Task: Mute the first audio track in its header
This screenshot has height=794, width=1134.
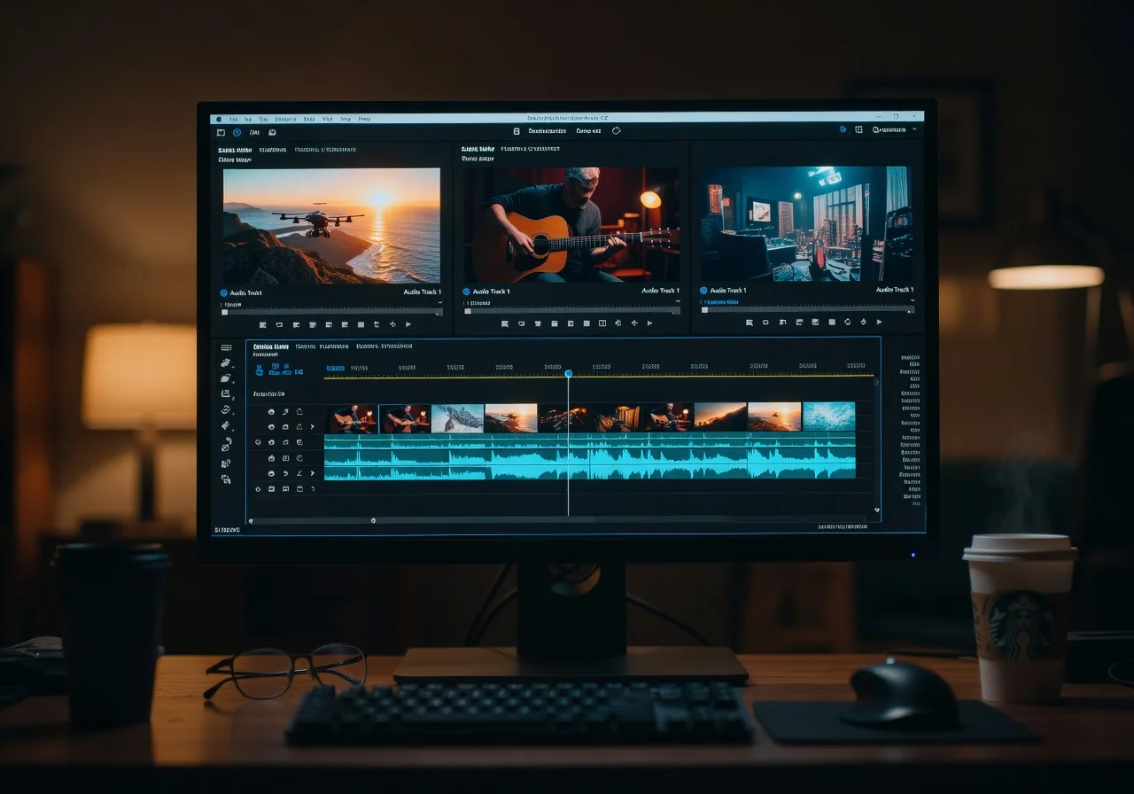Action: click(270, 441)
